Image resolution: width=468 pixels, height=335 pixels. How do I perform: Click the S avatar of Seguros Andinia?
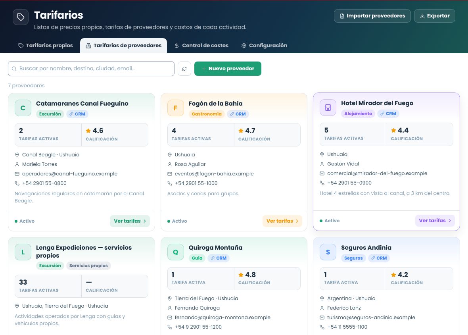(x=328, y=252)
